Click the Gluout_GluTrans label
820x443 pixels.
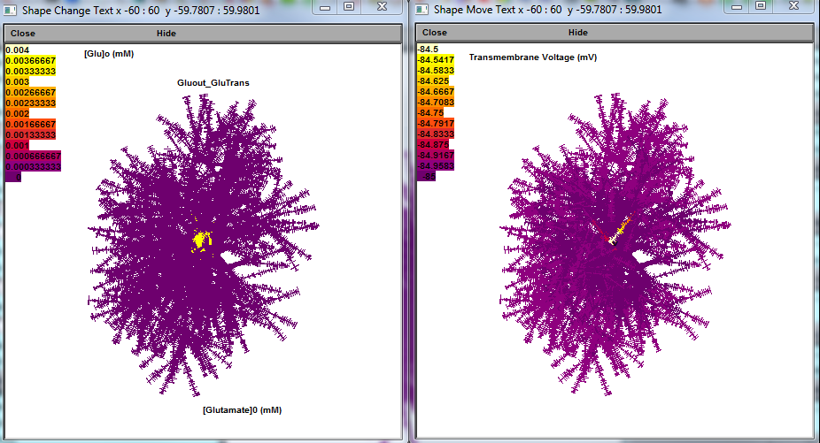coord(213,83)
